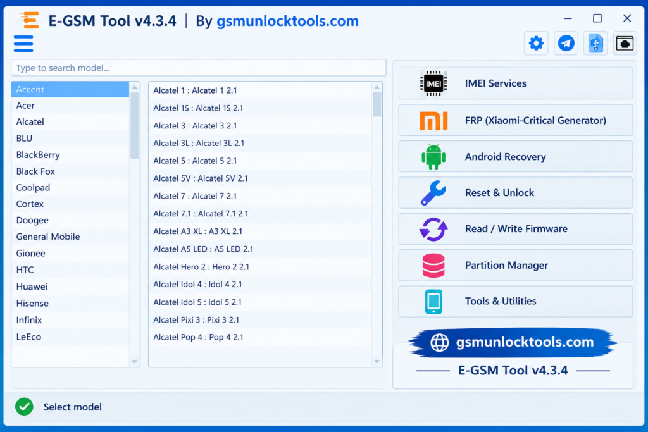The width and height of the screenshot is (648, 432).
Task: Select Hisense brand
Action: 70,303
